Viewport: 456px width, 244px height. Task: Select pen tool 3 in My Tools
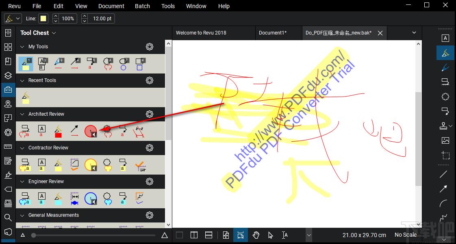coord(59,64)
